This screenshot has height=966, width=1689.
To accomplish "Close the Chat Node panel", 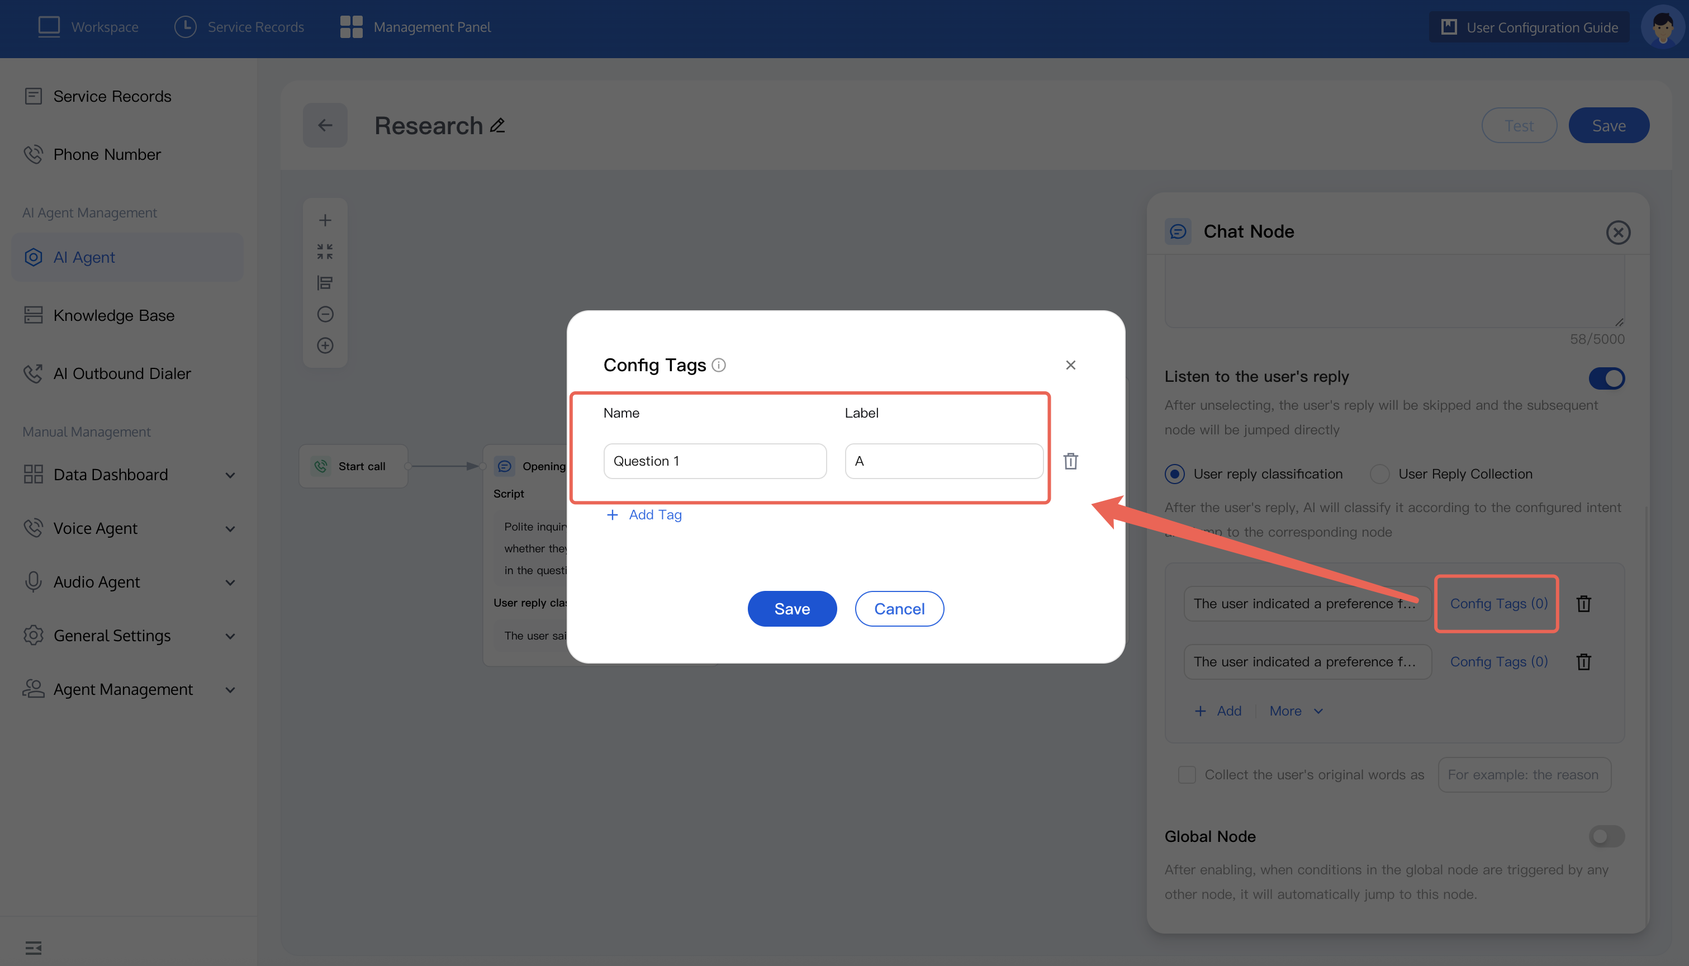I will (1617, 232).
